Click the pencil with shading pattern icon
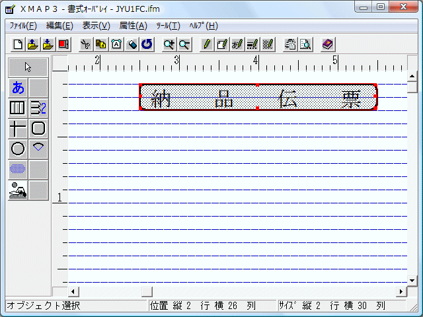This screenshot has width=423, height=317. click(268, 44)
